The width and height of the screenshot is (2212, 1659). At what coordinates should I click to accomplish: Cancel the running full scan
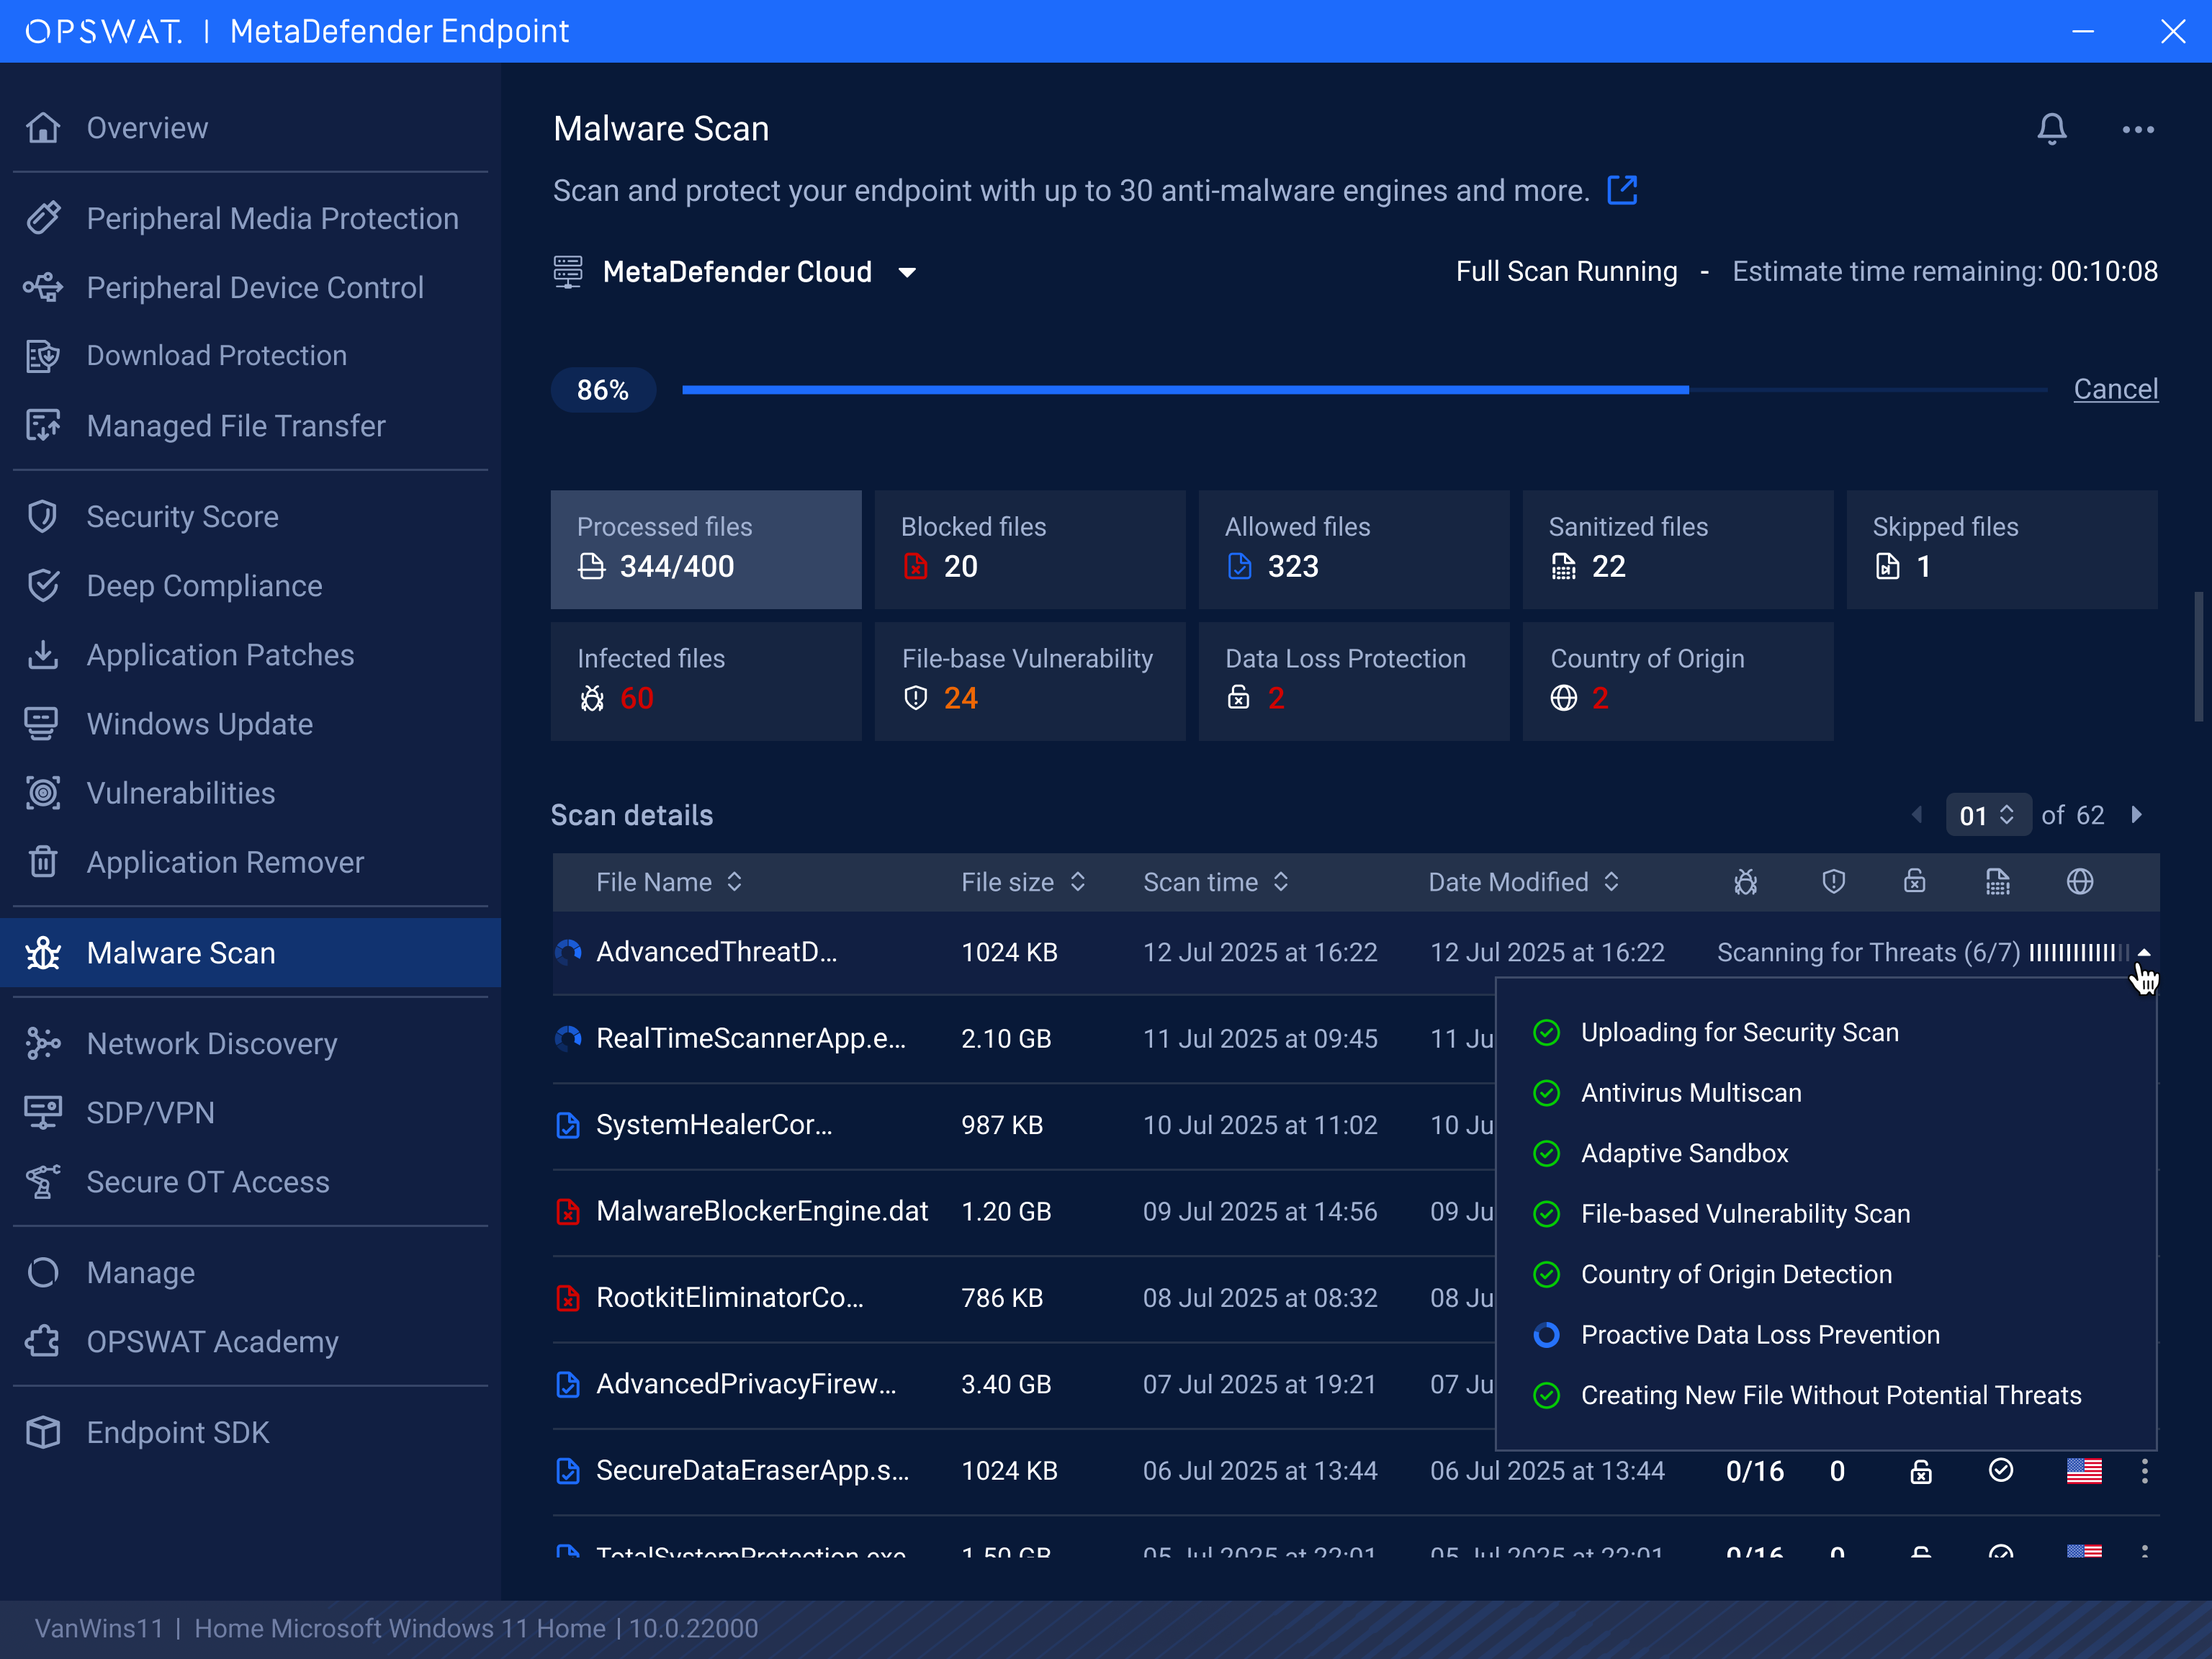2115,389
